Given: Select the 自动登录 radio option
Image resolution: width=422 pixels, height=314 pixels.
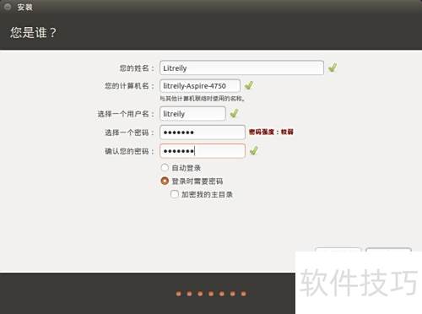Looking at the screenshot, I should click(165, 168).
